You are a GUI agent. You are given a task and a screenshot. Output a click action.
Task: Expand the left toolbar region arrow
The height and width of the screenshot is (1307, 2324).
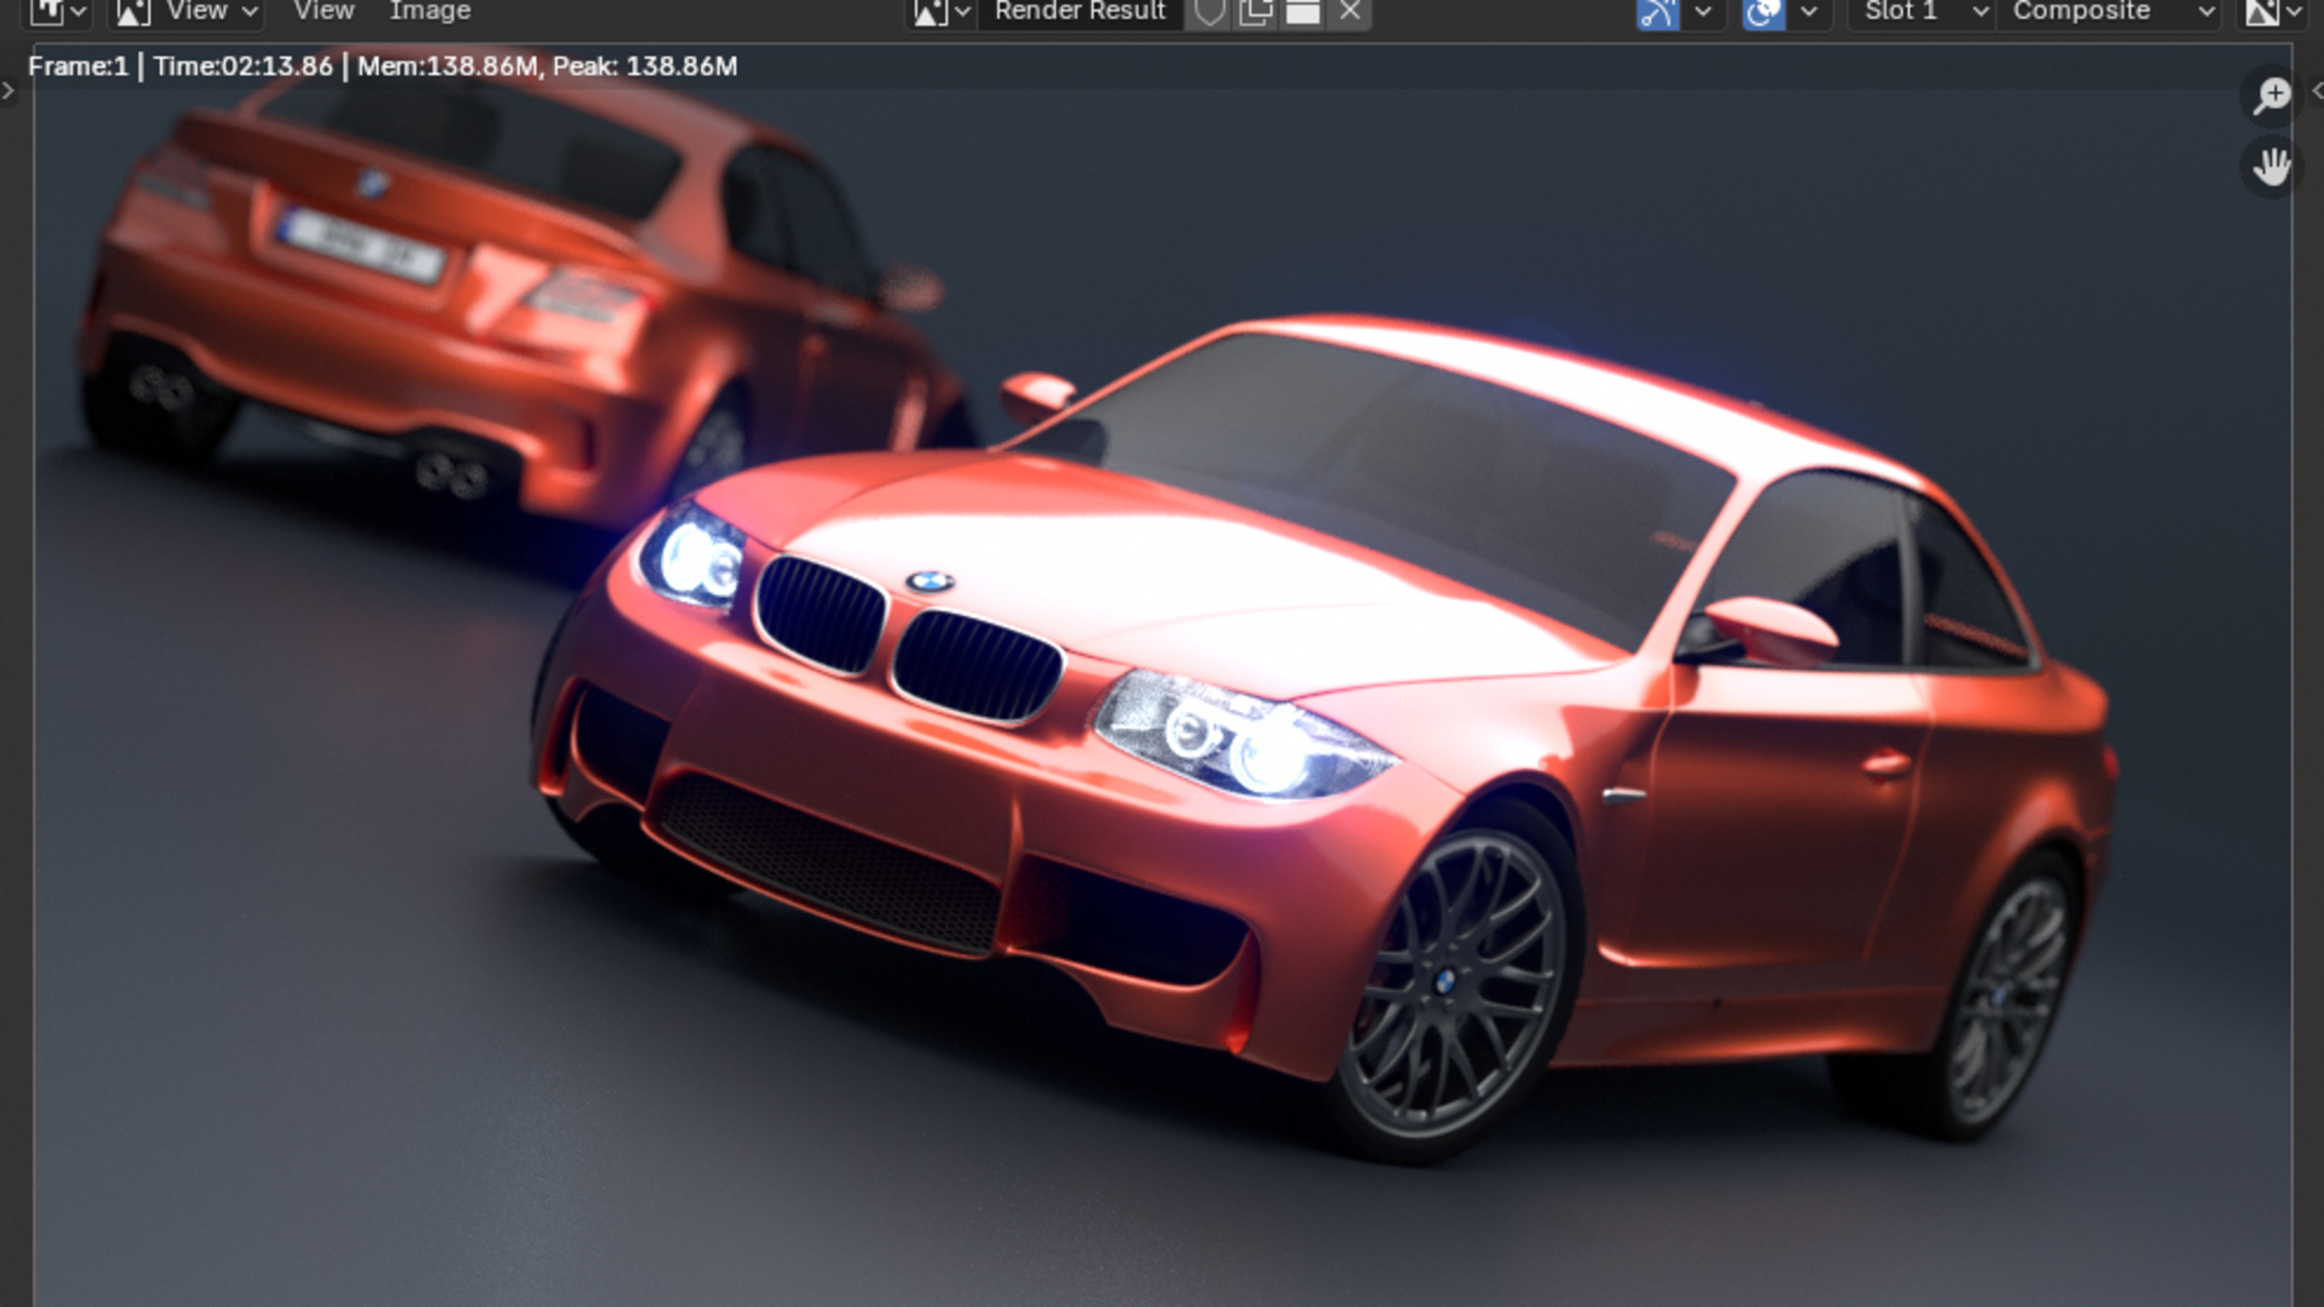point(8,90)
